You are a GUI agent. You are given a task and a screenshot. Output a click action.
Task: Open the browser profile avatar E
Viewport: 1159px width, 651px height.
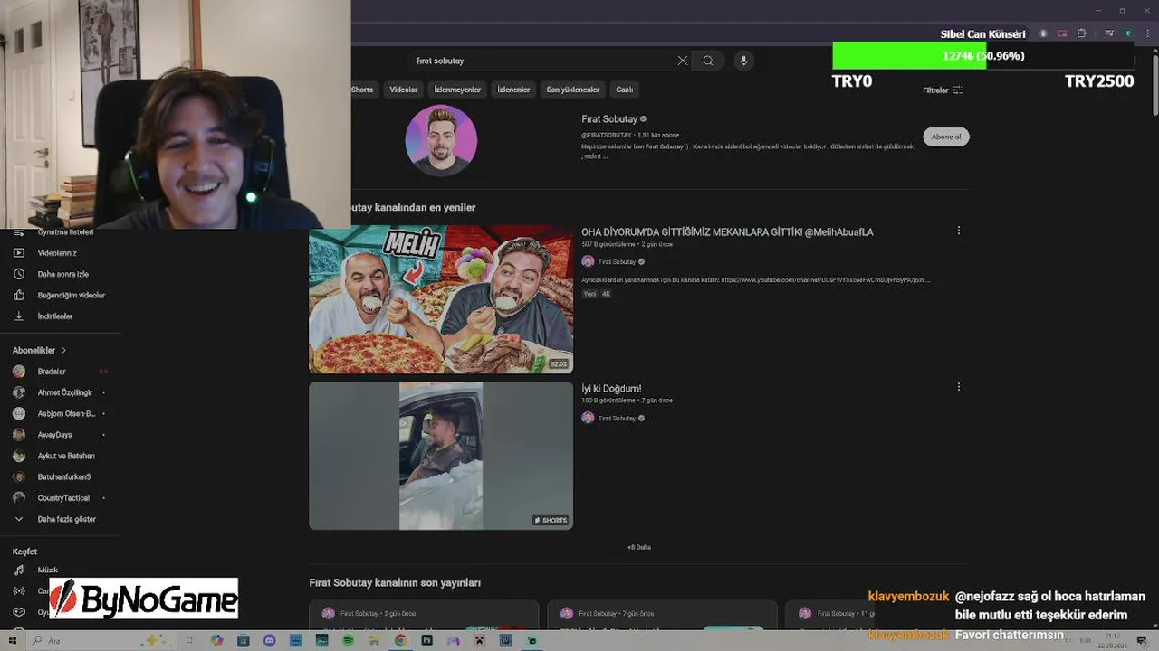(x=1128, y=33)
